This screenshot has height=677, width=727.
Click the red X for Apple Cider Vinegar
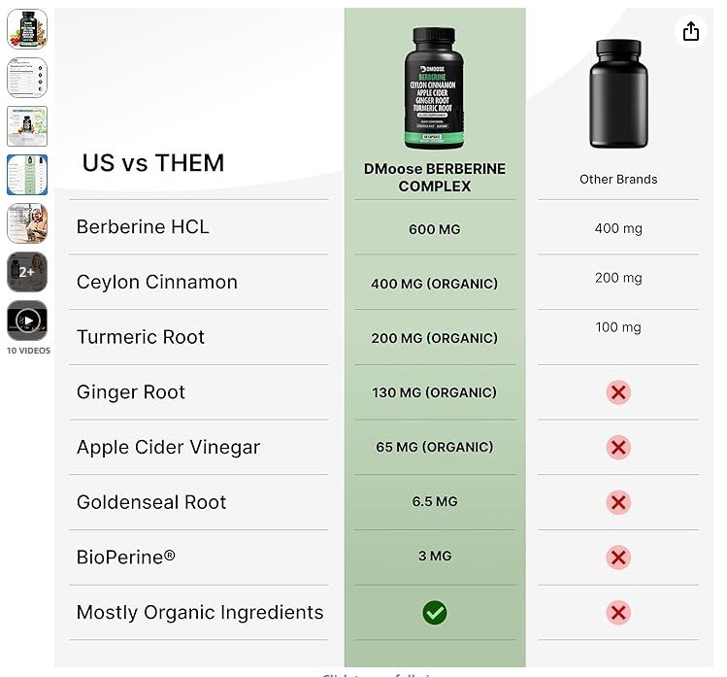point(618,448)
